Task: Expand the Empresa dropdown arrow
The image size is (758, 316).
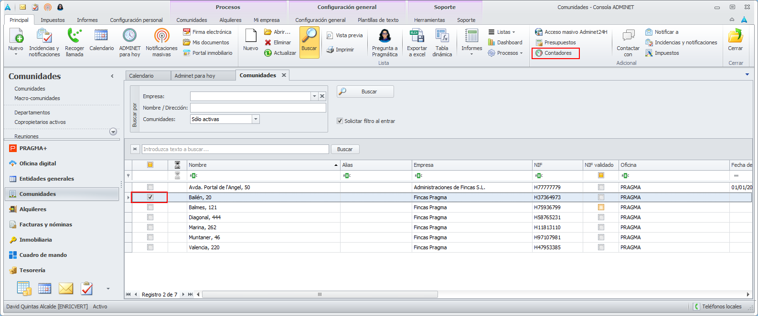Action: 314,96
